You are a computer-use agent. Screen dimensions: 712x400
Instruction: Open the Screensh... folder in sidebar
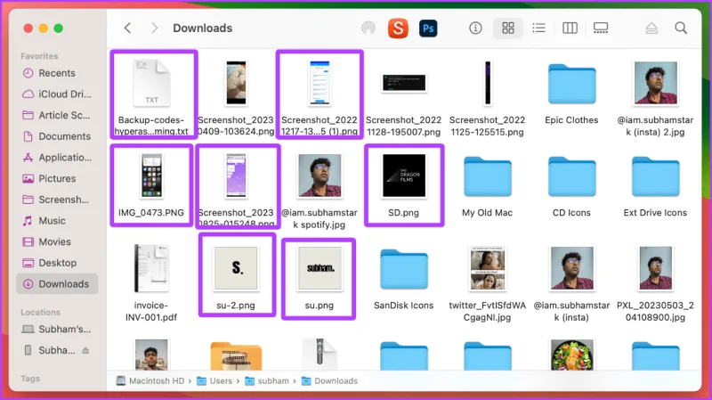coord(57,200)
